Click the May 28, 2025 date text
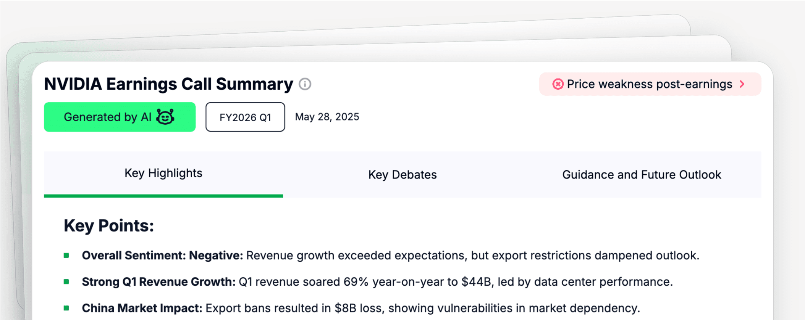Screen dimensions: 805x320 pos(327,117)
